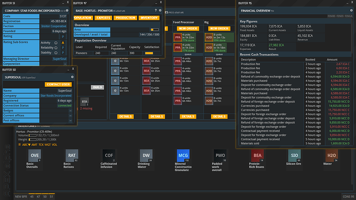Click the grey BUILD button

click(x=98, y=87)
